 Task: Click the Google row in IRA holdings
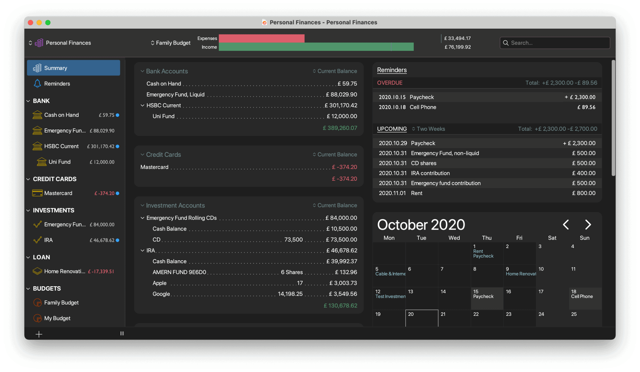tap(255, 294)
